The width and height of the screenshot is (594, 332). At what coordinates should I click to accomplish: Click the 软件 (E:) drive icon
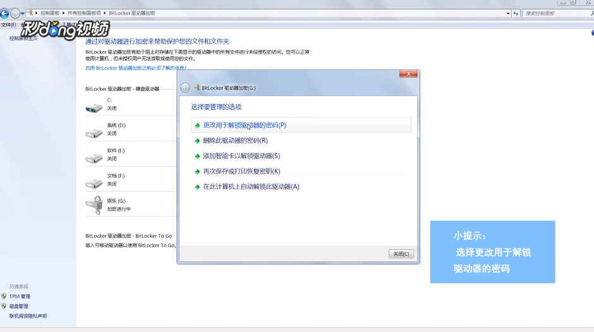[x=94, y=158]
